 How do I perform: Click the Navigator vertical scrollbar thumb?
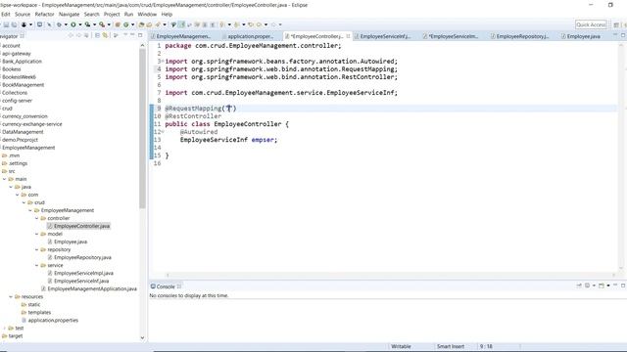click(142, 128)
